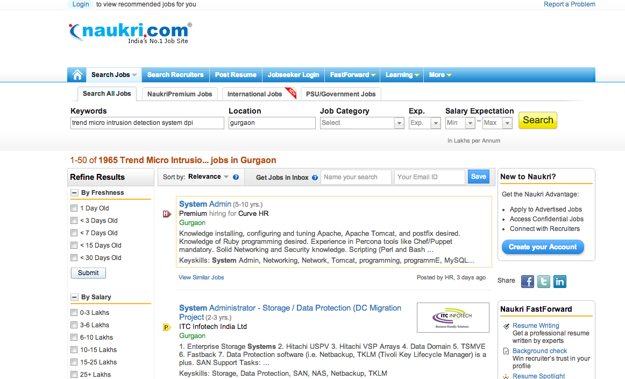Click the home icon in the navigation bar

(77, 75)
